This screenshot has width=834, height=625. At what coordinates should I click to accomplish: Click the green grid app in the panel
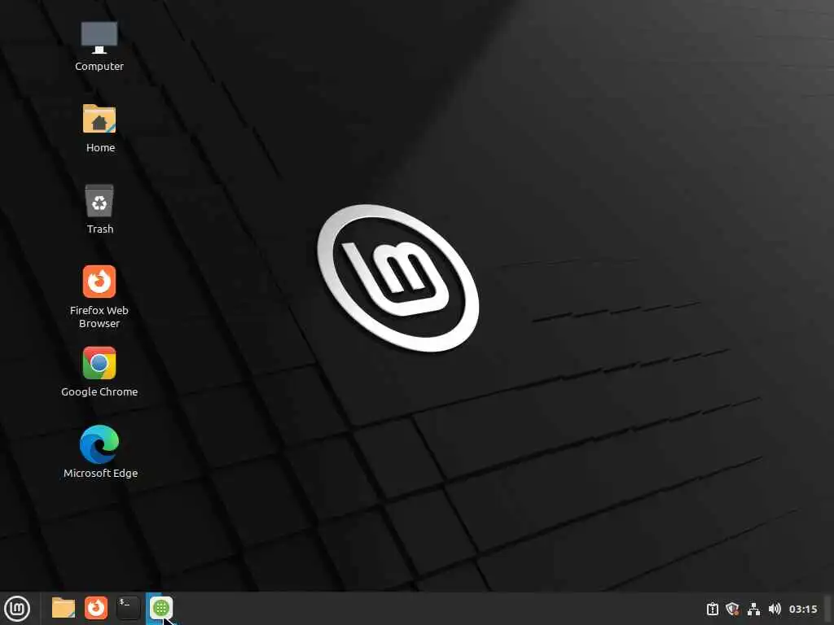click(160, 608)
